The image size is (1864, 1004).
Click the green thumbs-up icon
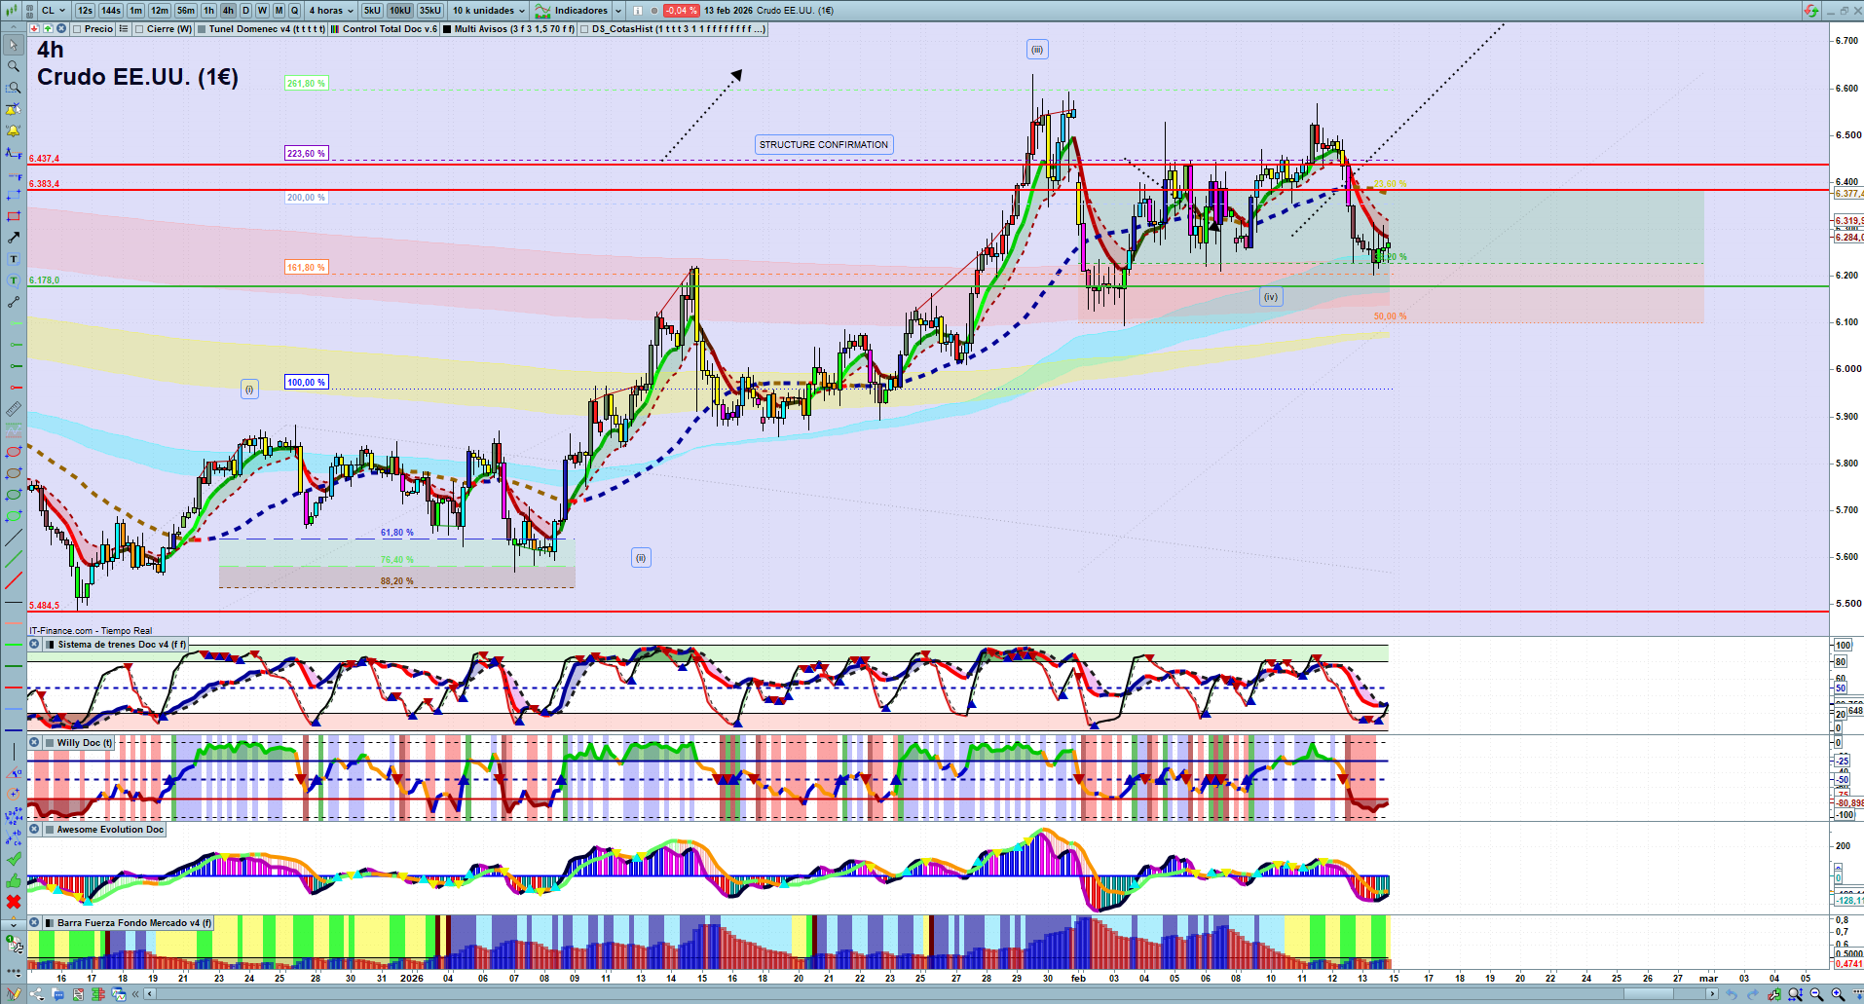[x=14, y=880]
